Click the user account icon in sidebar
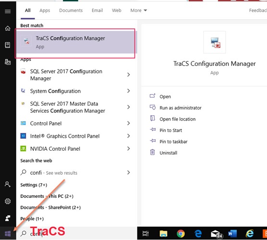 (8, 184)
